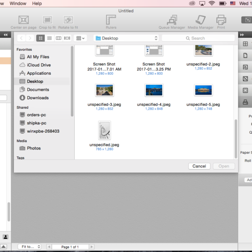Open the Queue Manager
Image resolution: width=252 pixels, height=252 pixels.
172,20
